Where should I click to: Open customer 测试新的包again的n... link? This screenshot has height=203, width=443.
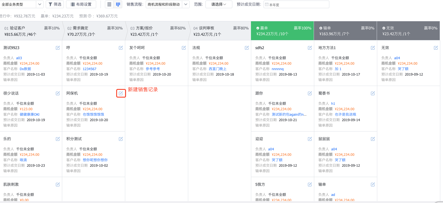coord(289,115)
